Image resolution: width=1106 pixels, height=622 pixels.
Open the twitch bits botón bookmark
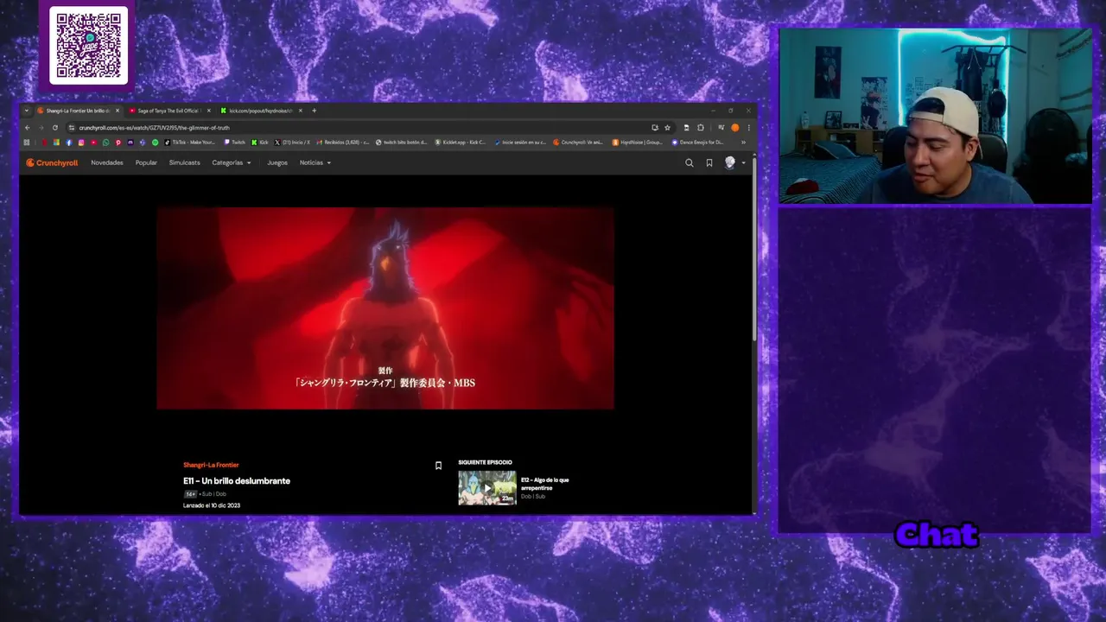tap(402, 143)
